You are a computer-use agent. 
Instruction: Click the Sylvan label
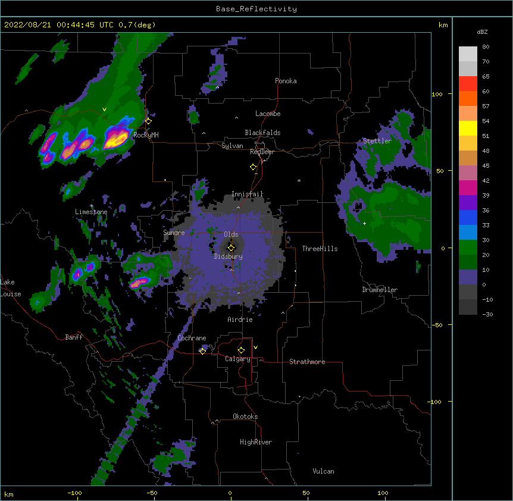click(232, 146)
